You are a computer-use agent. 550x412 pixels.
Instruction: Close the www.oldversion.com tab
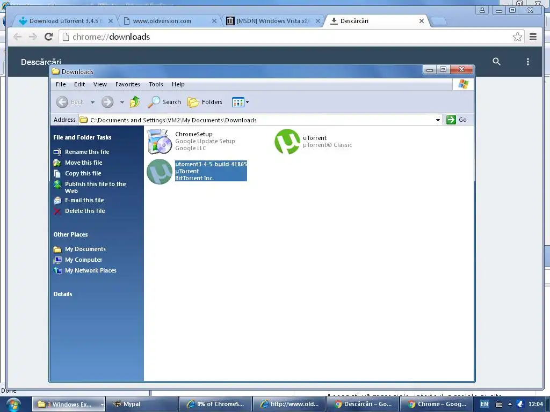214,21
